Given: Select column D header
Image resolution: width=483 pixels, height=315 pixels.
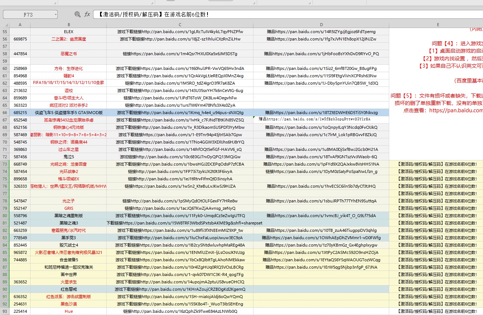Looking at the screenshot, I should [321, 25].
